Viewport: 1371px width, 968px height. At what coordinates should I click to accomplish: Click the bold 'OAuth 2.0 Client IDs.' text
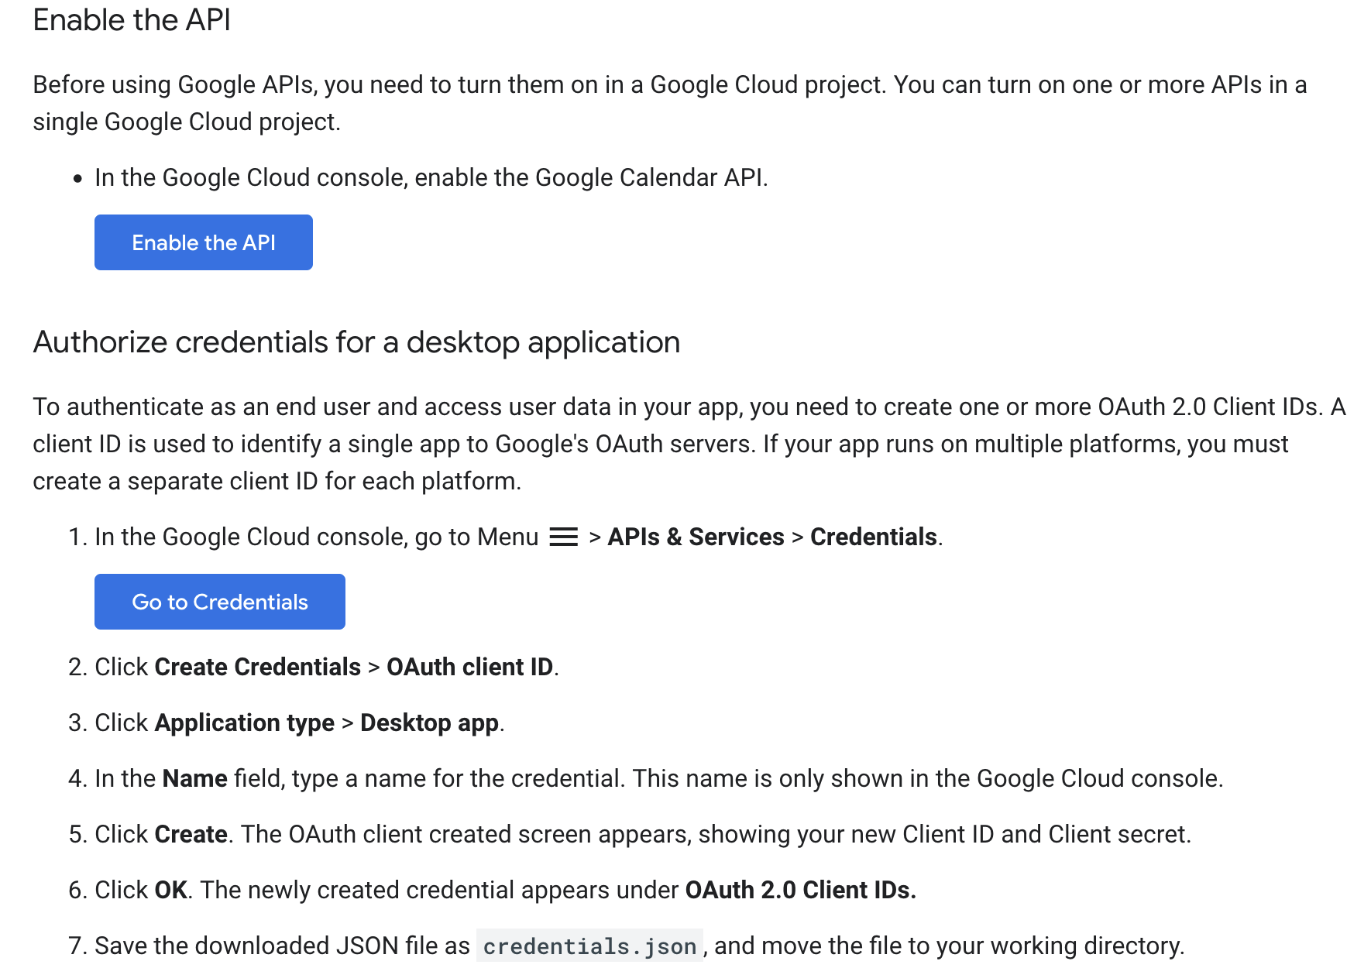click(801, 890)
